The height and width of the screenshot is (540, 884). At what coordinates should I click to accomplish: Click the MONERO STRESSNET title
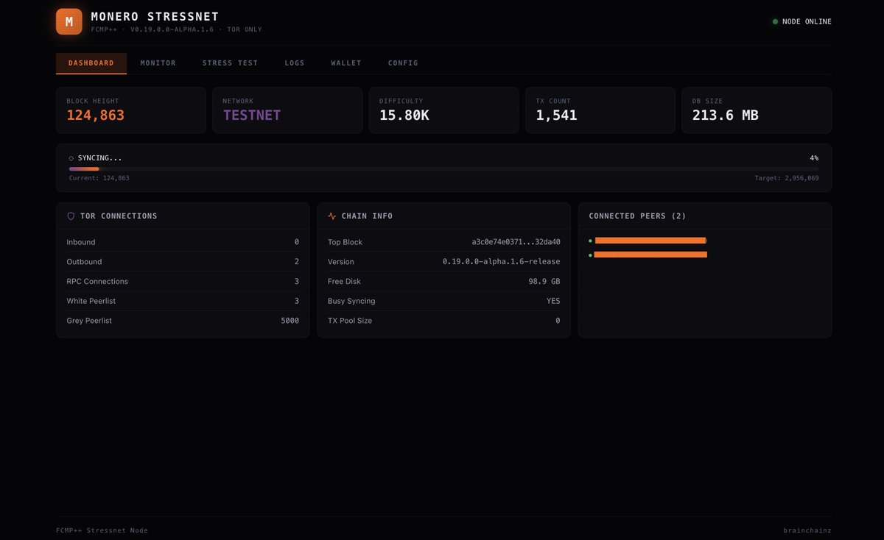click(155, 16)
